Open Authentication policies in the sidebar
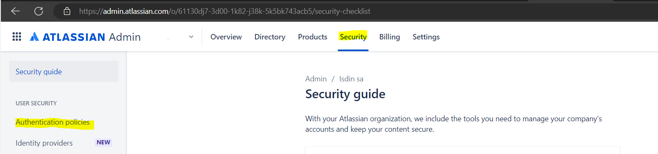 53,122
